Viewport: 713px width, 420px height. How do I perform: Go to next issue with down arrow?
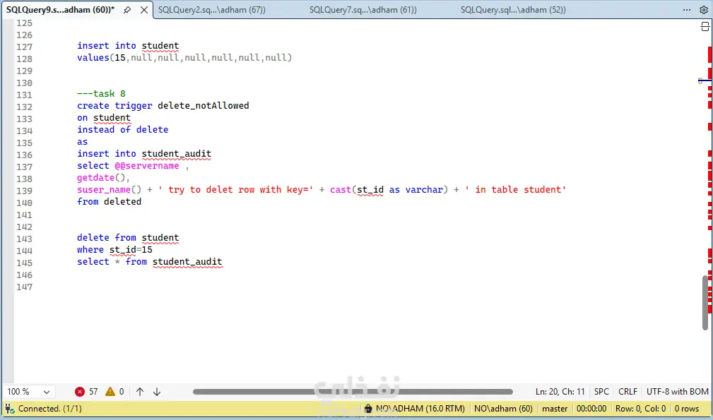157,391
